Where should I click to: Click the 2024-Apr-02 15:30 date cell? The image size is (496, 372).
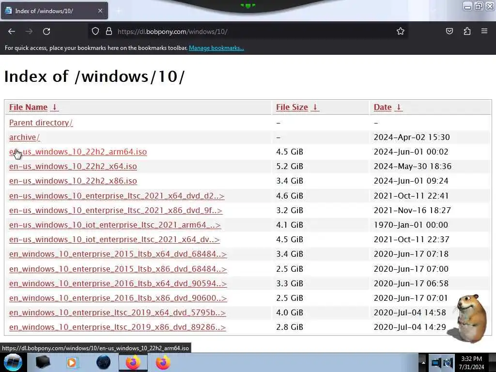[412, 137]
